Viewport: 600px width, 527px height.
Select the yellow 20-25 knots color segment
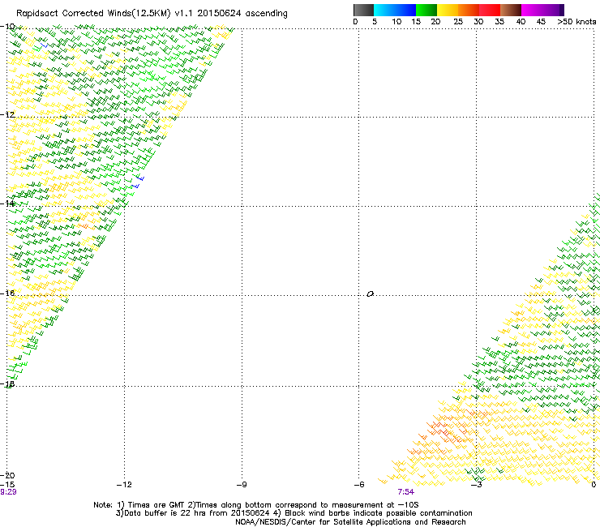pos(448,10)
